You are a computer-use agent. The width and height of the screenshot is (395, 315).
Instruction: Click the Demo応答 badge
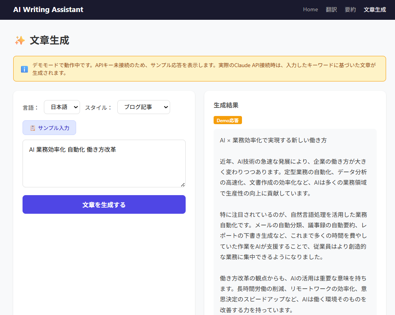point(228,120)
